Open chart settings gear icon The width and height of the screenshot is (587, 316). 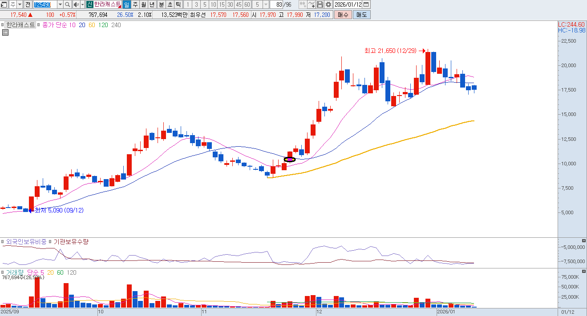point(328,4)
